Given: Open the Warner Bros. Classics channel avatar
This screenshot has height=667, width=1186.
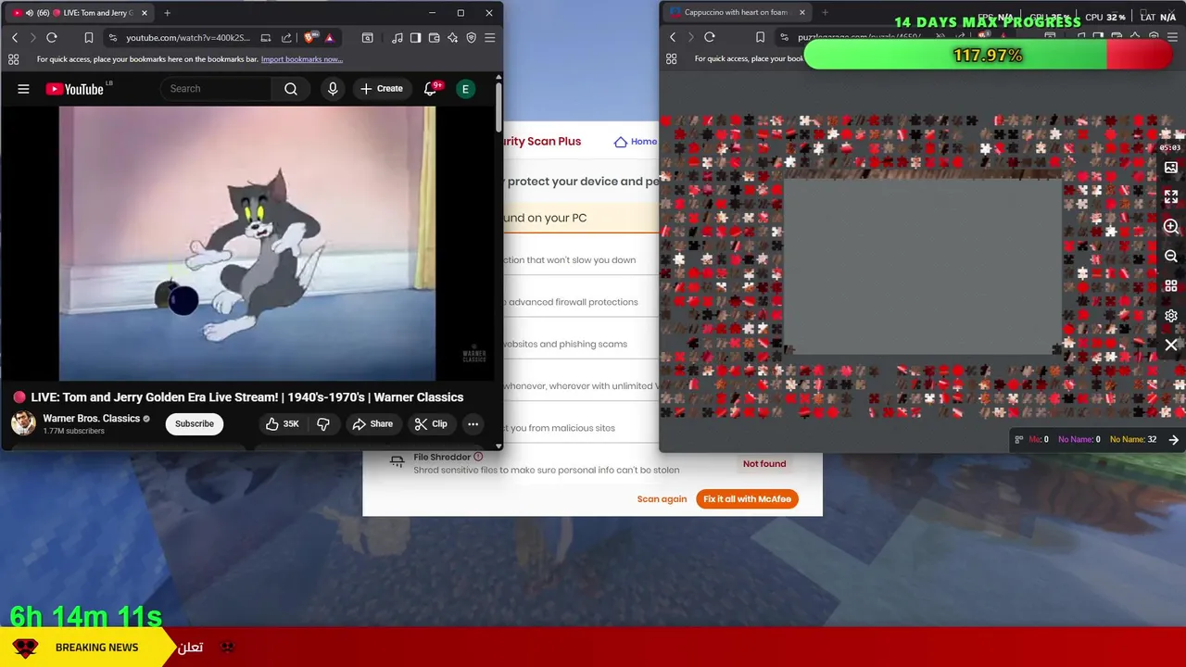Looking at the screenshot, I should click(x=23, y=423).
